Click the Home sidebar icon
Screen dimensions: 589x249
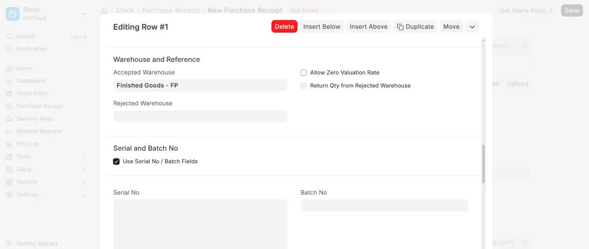point(9,68)
